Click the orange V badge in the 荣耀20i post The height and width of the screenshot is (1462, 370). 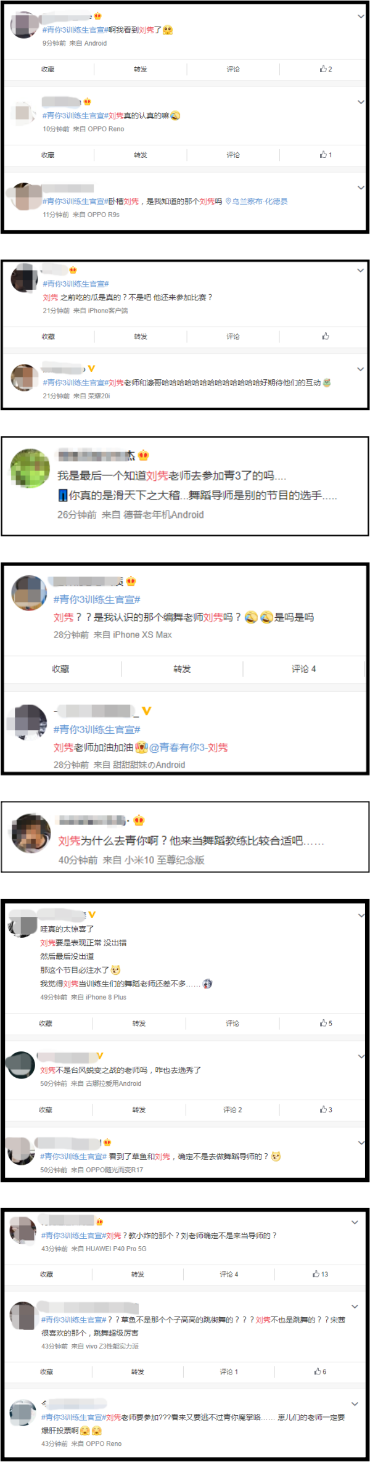(x=91, y=368)
